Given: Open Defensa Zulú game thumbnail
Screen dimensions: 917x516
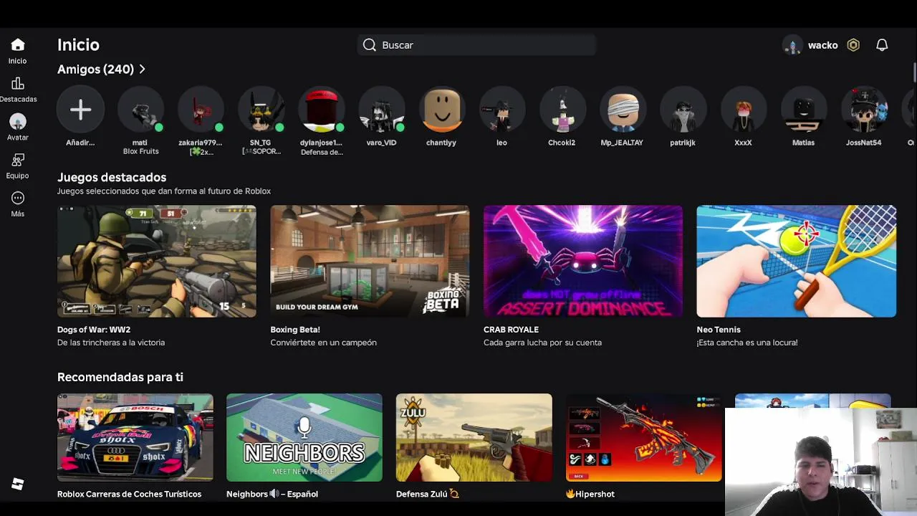Looking at the screenshot, I should (x=474, y=437).
